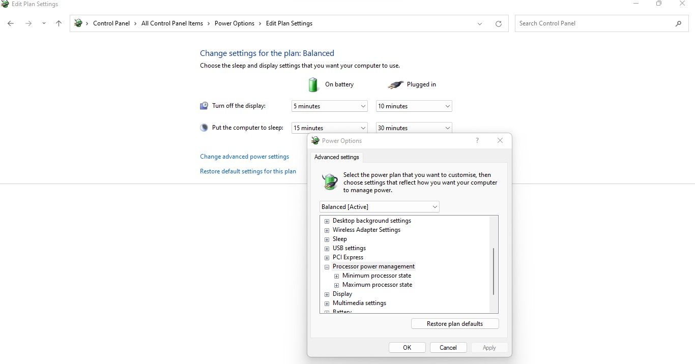The width and height of the screenshot is (695, 364).
Task: Expand Minimum processor state
Action: [x=336, y=276]
